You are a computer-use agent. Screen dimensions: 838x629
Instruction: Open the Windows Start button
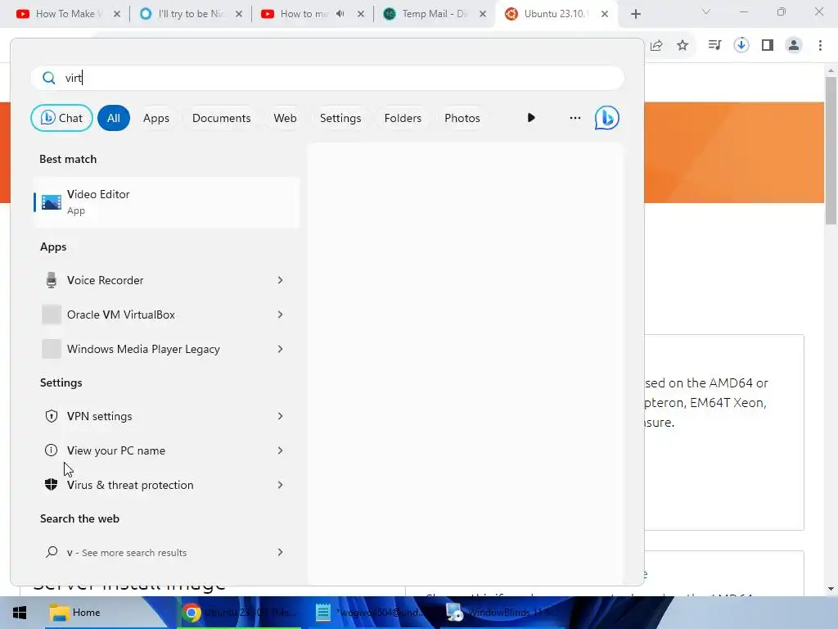click(x=20, y=613)
